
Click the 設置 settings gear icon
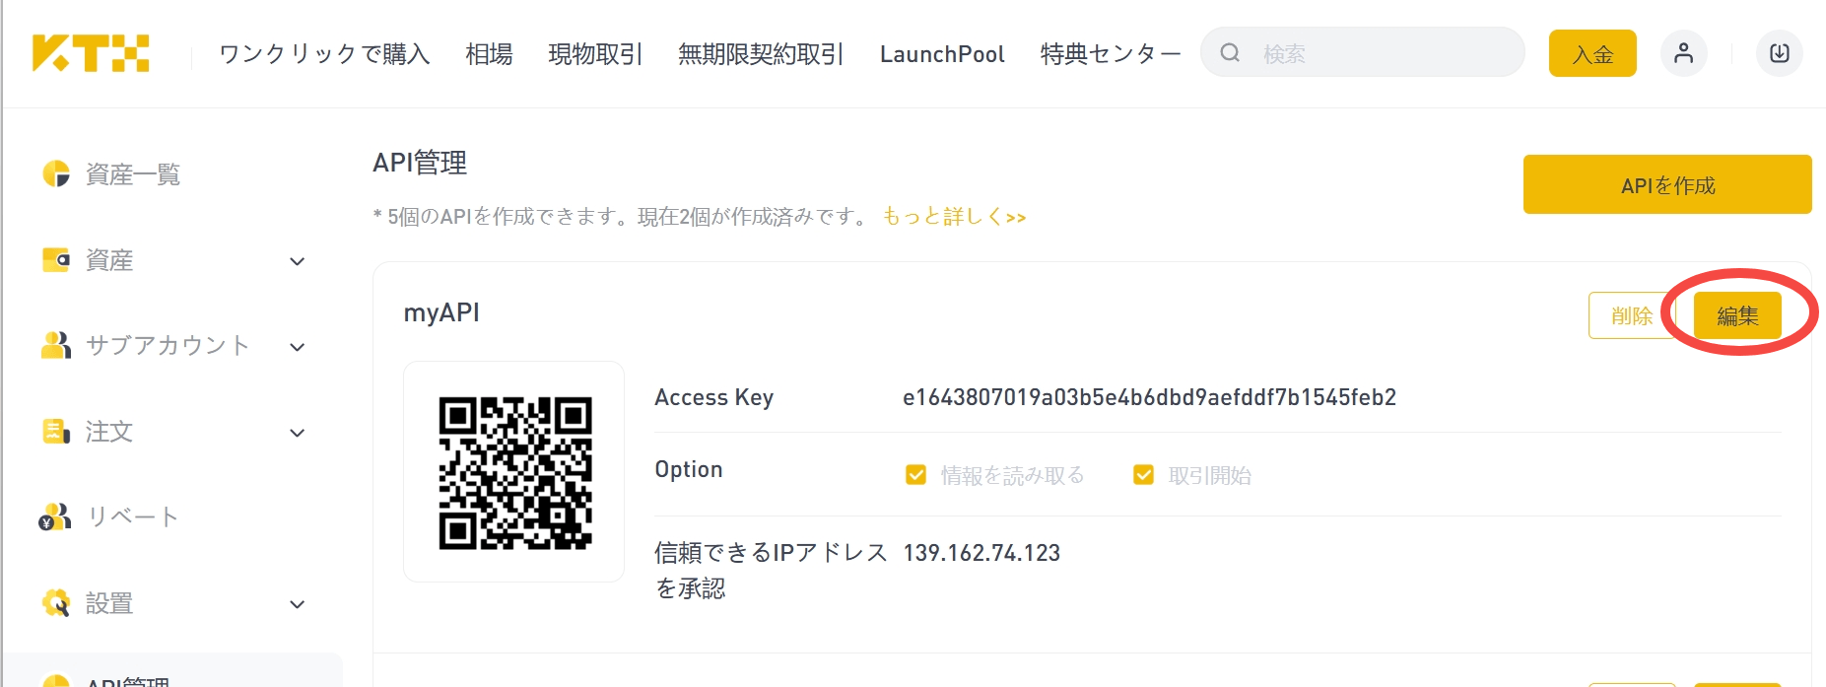click(x=56, y=602)
